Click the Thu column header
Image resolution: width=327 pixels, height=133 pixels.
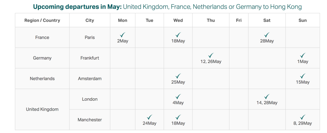click(x=211, y=20)
